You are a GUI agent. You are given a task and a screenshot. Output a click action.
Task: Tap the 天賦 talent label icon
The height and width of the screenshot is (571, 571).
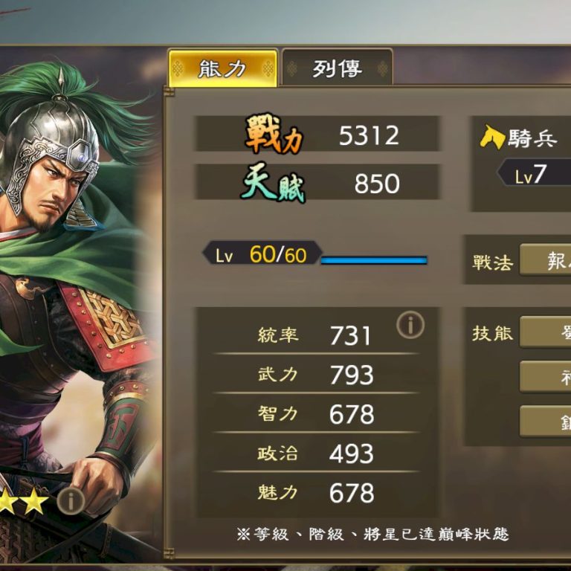coord(273,182)
